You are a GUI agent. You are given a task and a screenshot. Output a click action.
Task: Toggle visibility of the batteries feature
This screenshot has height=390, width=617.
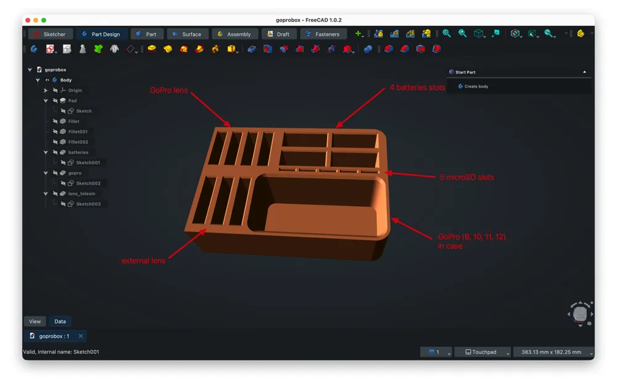click(x=55, y=152)
